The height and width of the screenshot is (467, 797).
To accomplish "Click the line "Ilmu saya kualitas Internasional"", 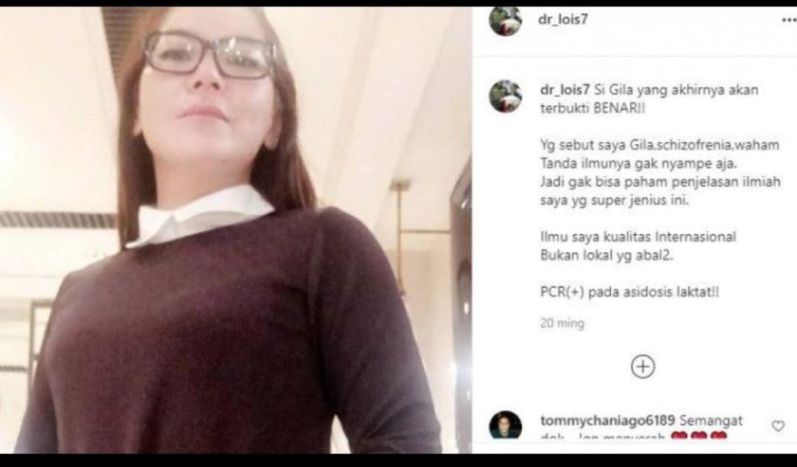I will pos(638,237).
